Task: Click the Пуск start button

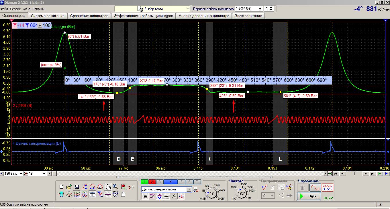Action: point(309,196)
